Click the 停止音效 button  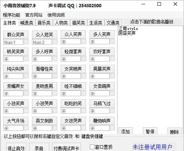(16, 147)
